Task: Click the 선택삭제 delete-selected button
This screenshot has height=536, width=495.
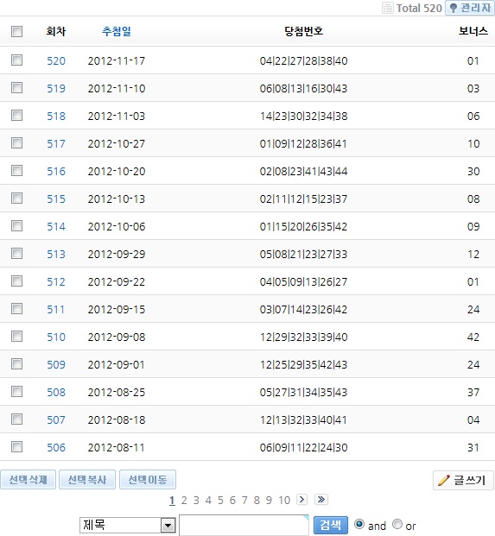Action: 28,480
